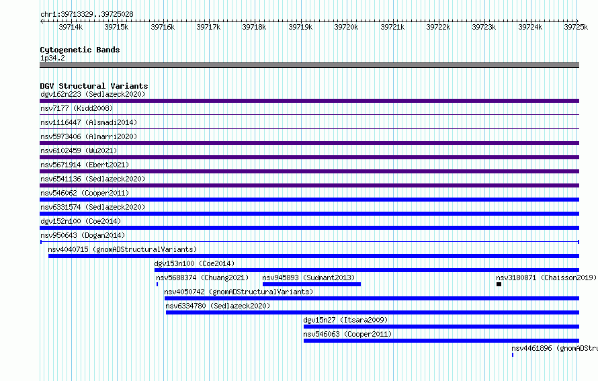
Task: Click the black glyph under nsv3180871
Action: [499, 284]
